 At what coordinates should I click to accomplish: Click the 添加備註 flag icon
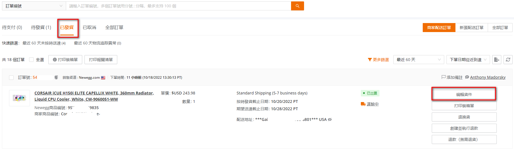pos(444,77)
